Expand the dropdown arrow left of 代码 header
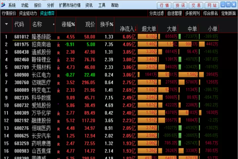The image size is (238, 159). [x=6, y=24]
